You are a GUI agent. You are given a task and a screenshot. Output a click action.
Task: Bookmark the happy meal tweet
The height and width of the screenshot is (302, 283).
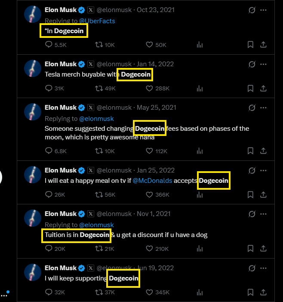[250, 194]
